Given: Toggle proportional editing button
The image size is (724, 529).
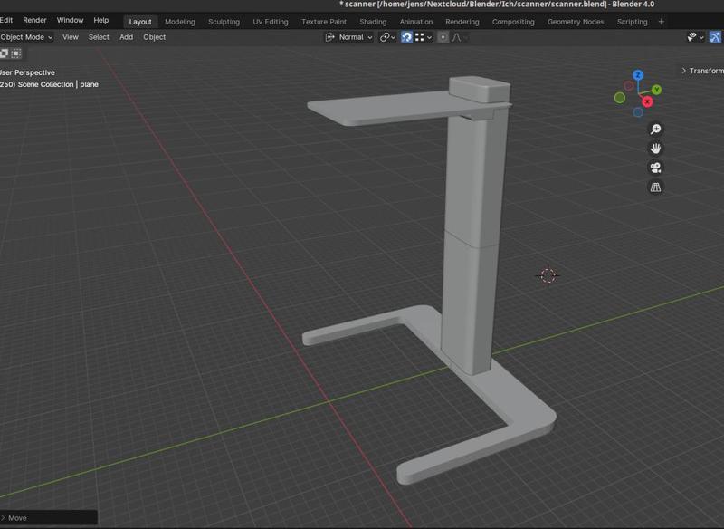Looking at the screenshot, I should click(443, 37).
